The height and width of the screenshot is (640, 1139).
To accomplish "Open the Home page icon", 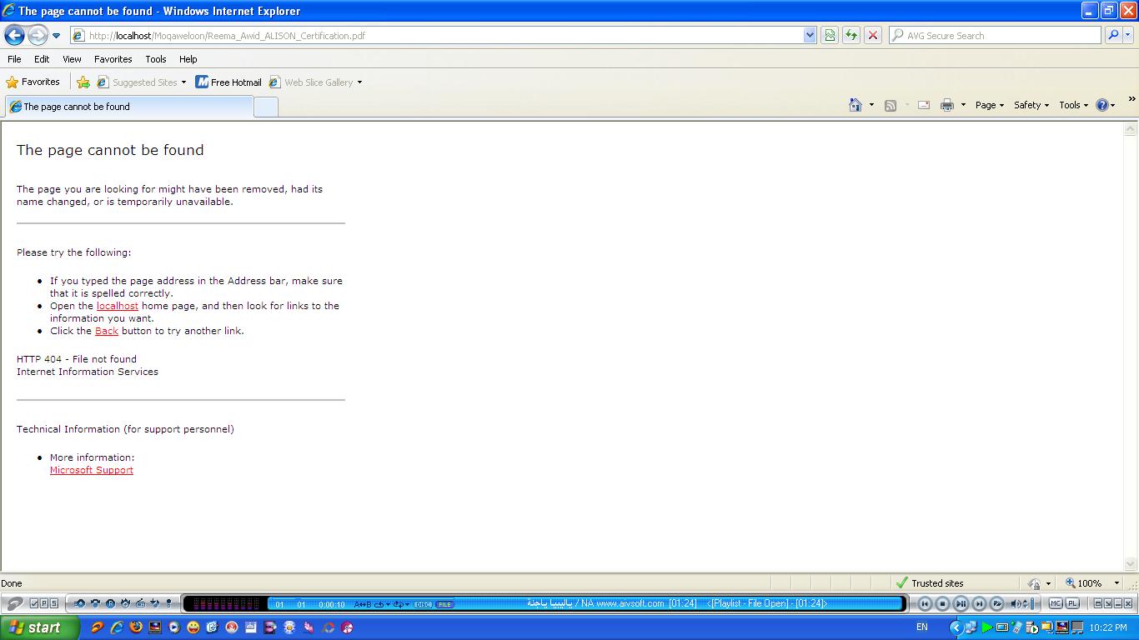I will 856,105.
